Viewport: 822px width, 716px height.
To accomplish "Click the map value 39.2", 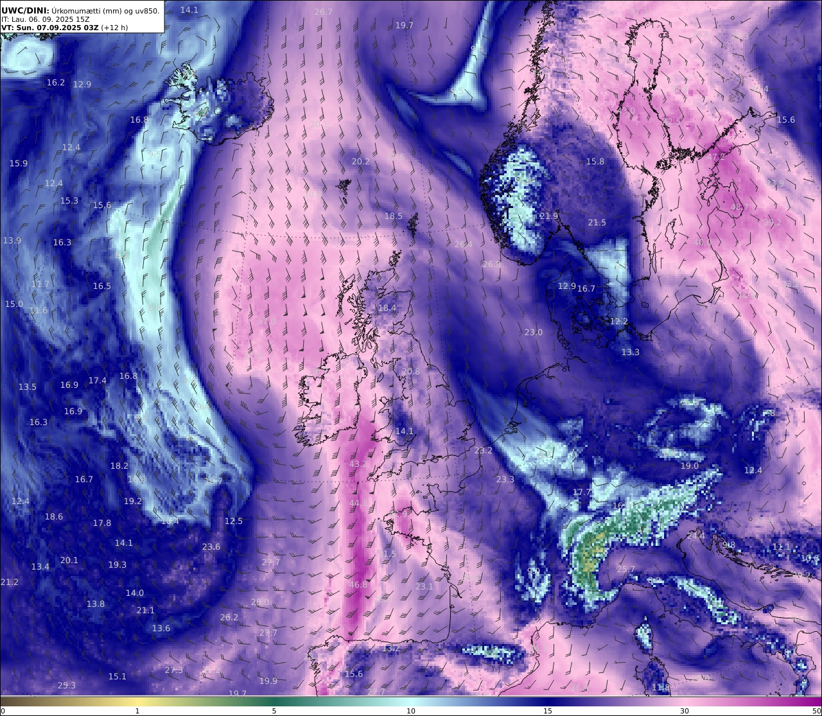I will click(x=773, y=223).
